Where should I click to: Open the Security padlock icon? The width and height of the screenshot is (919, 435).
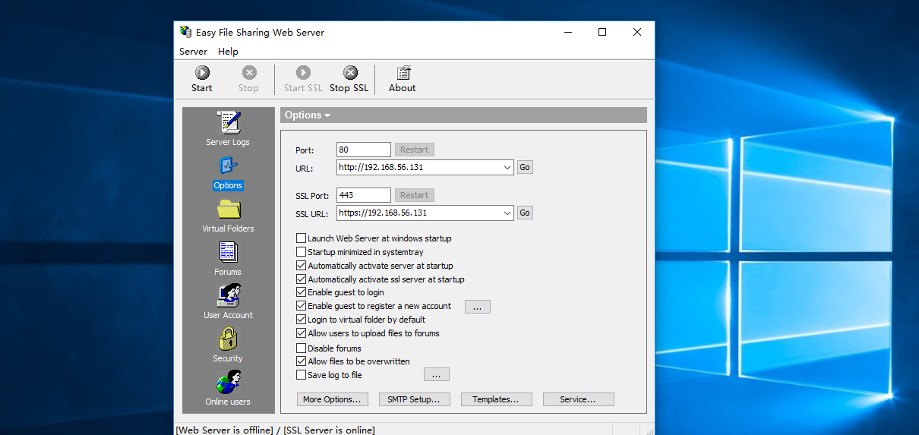(x=228, y=339)
